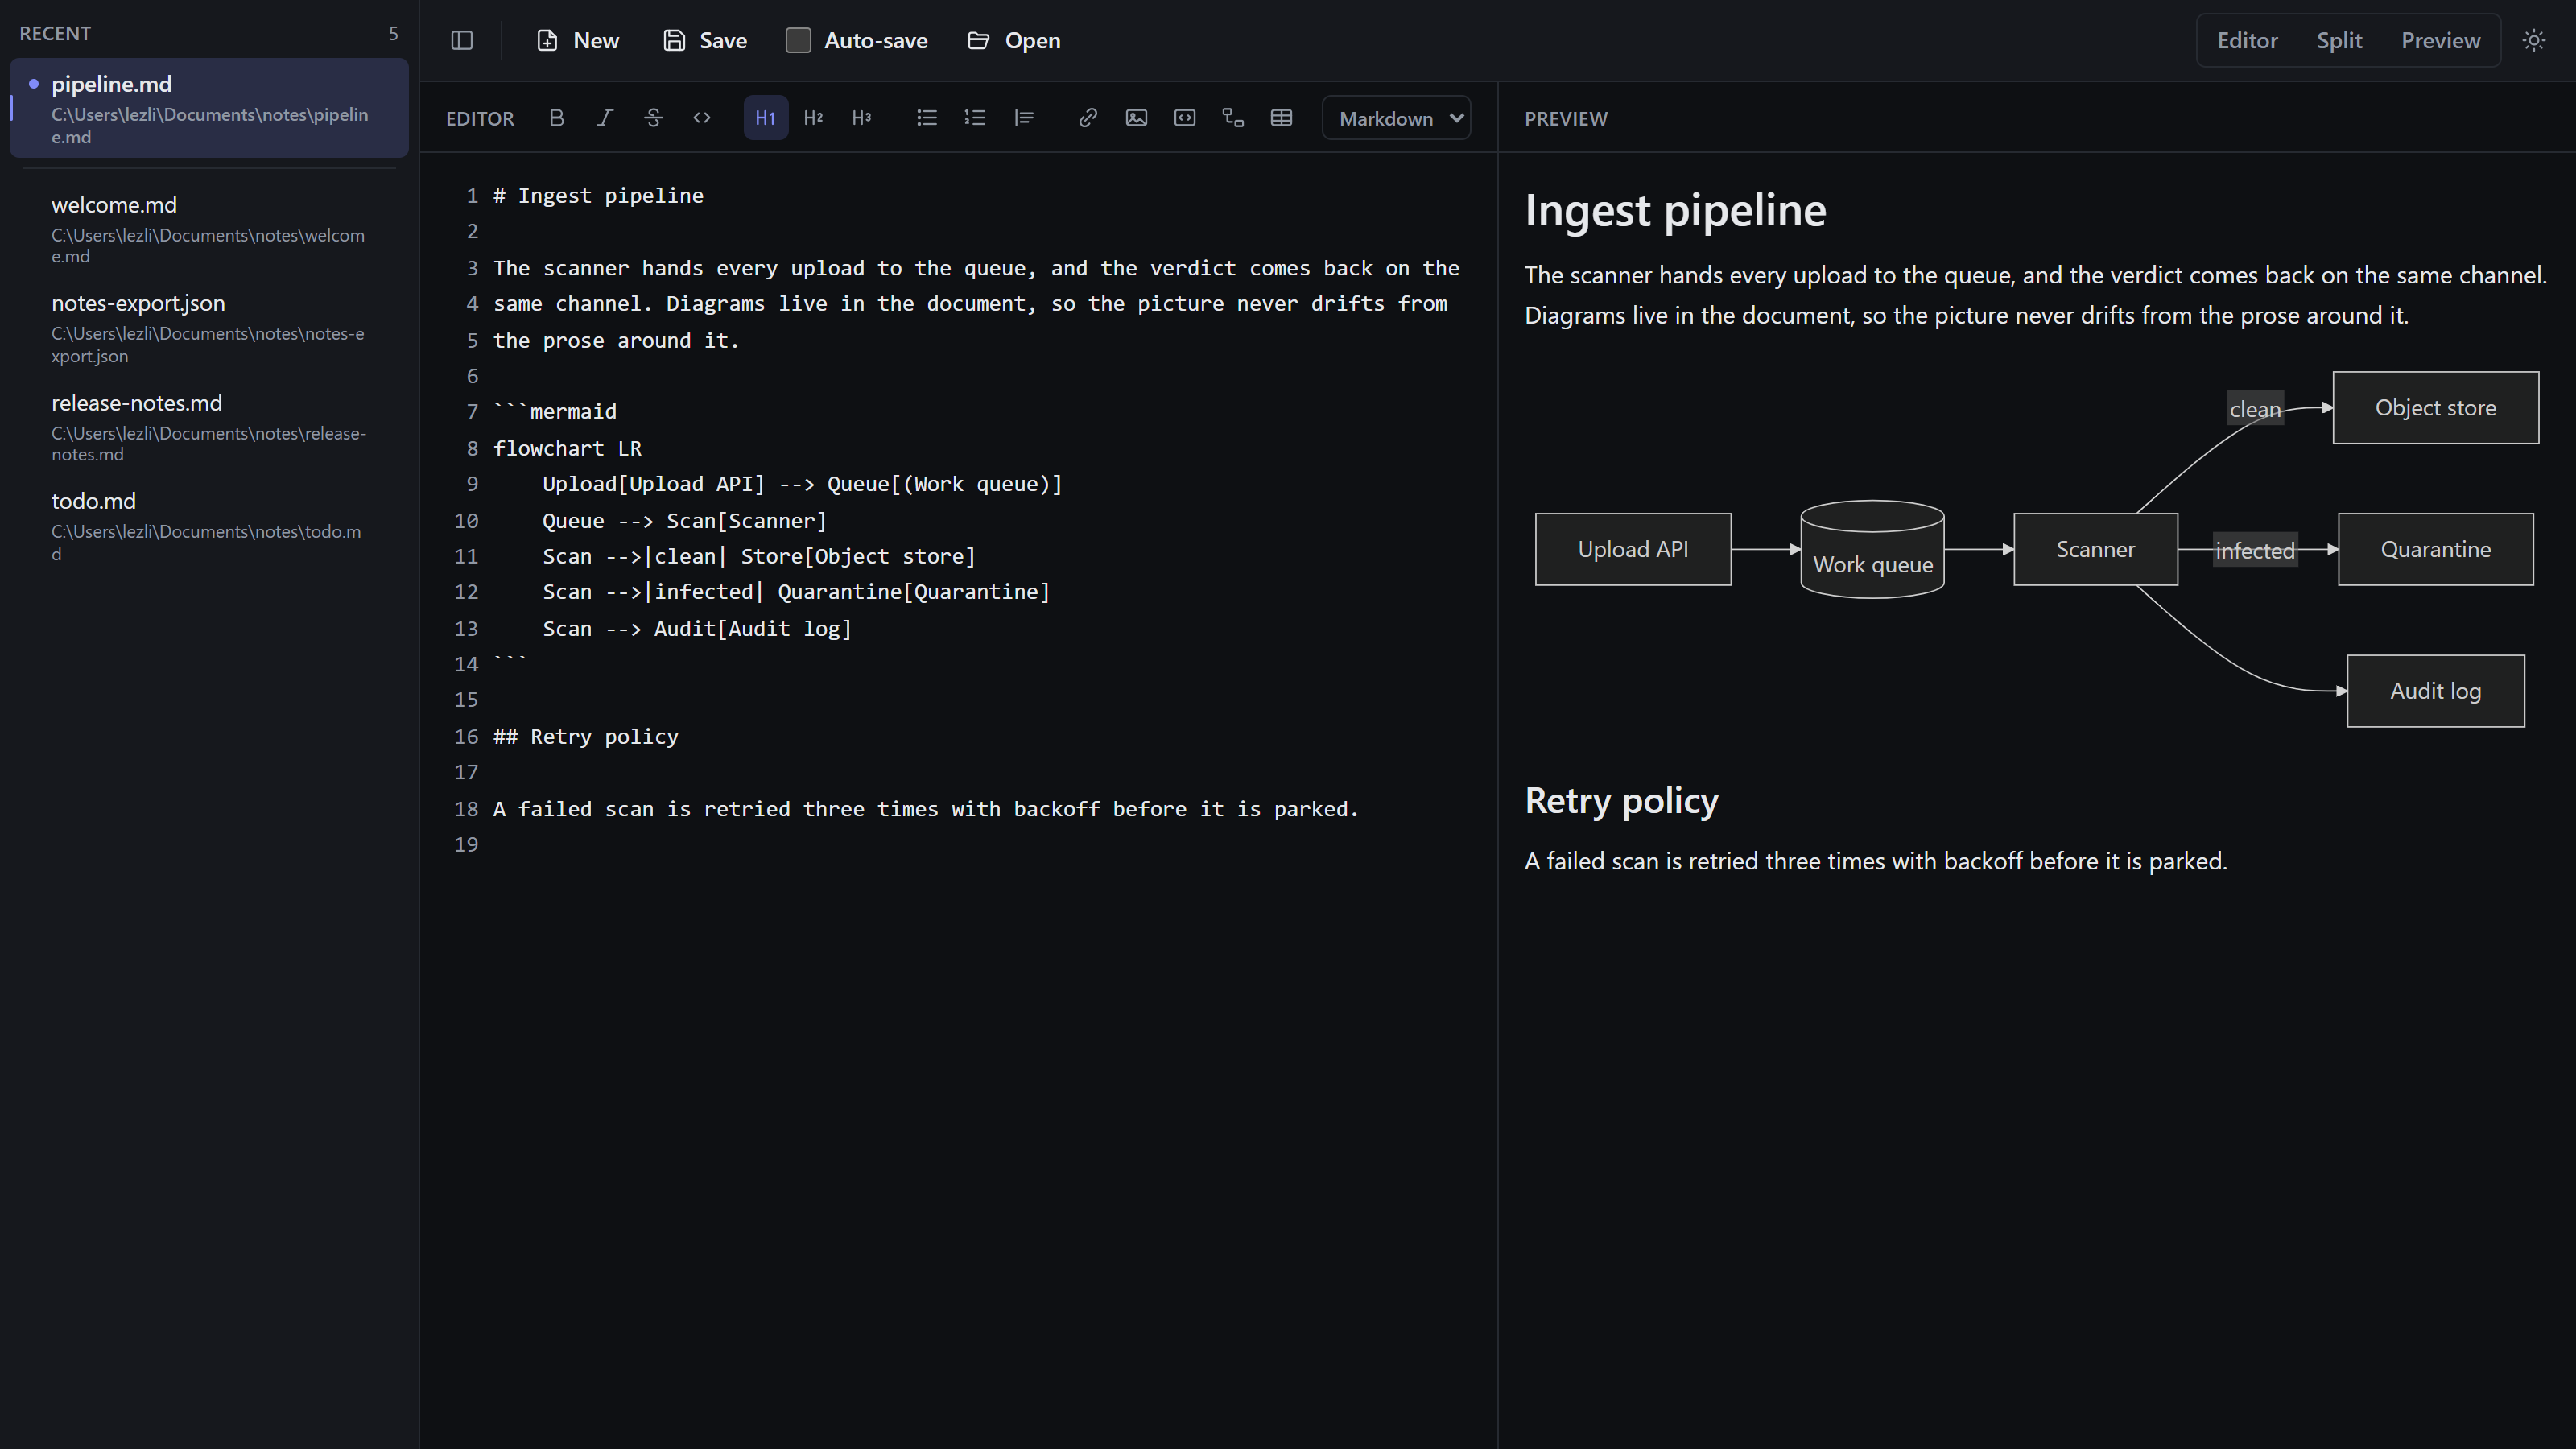This screenshot has width=2576, height=1449.
Task: Insert a Mermaid diagram
Action: pyautogui.click(x=1233, y=118)
